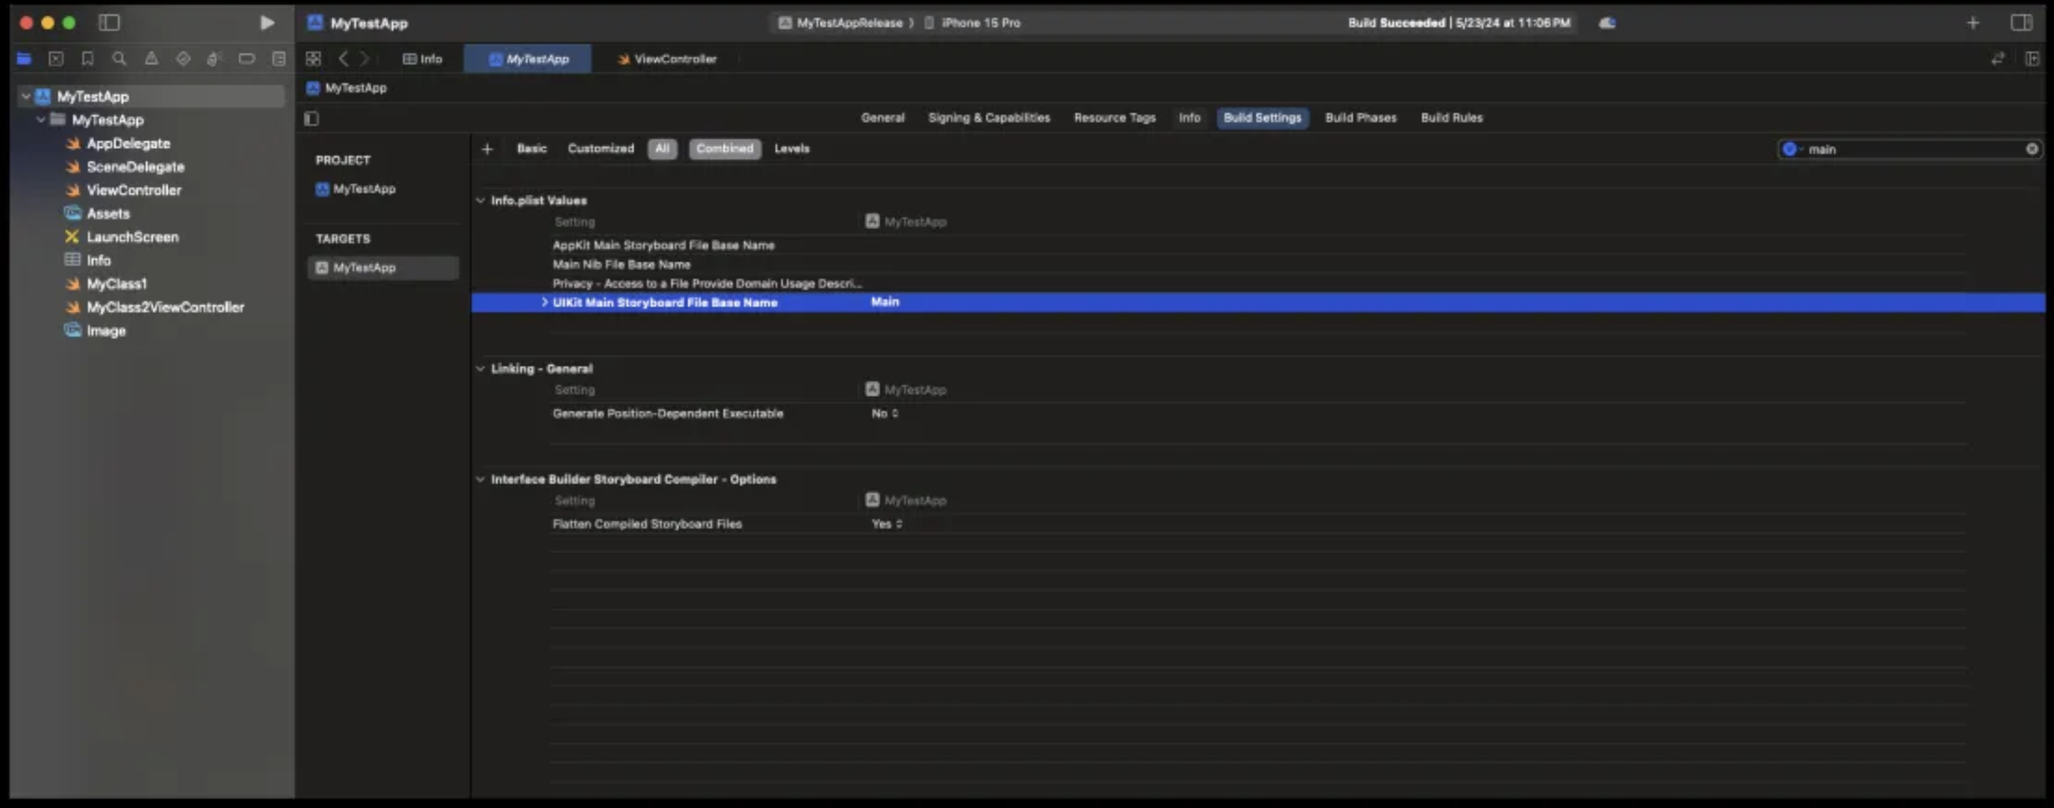The image size is (2054, 808).
Task: Click the cloud status icon
Action: 1608,23
